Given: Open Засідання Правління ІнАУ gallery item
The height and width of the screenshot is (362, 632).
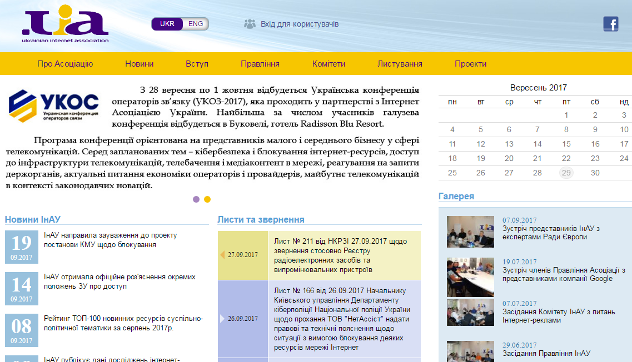Looking at the screenshot, I should [546, 353].
